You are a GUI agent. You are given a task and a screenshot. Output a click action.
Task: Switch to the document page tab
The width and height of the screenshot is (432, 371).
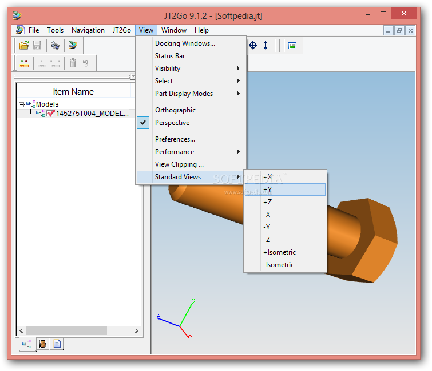[x=57, y=344]
